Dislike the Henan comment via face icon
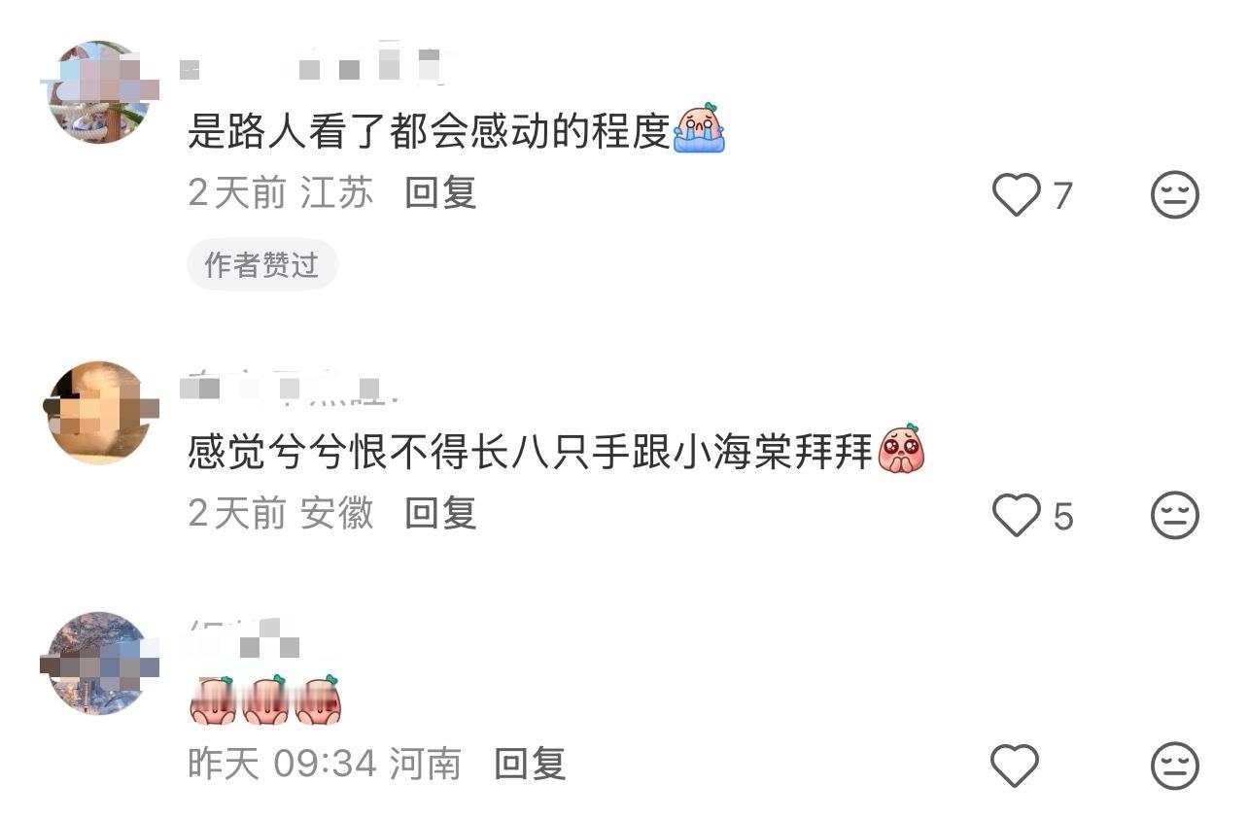This screenshot has width=1248, height=818. point(1175,767)
